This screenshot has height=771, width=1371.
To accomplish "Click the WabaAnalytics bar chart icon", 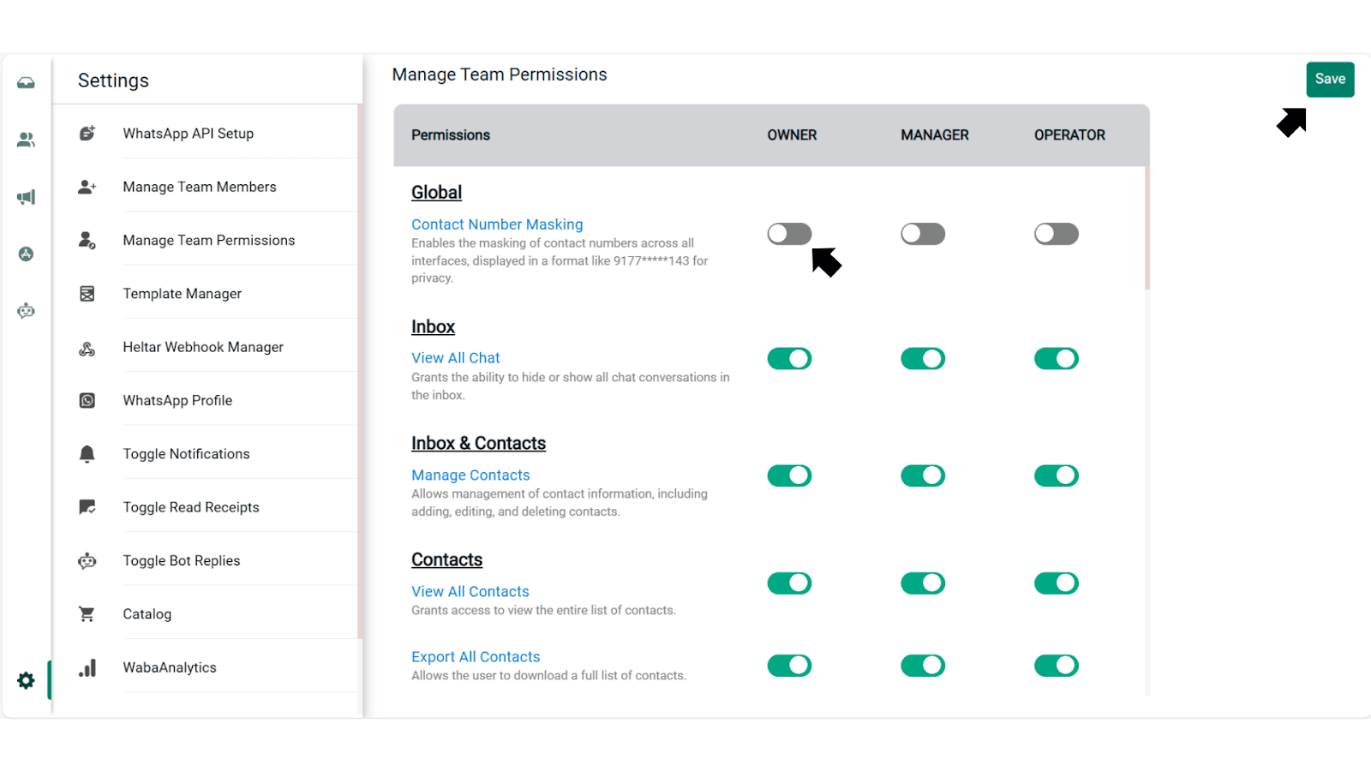I will tap(87, 668).
